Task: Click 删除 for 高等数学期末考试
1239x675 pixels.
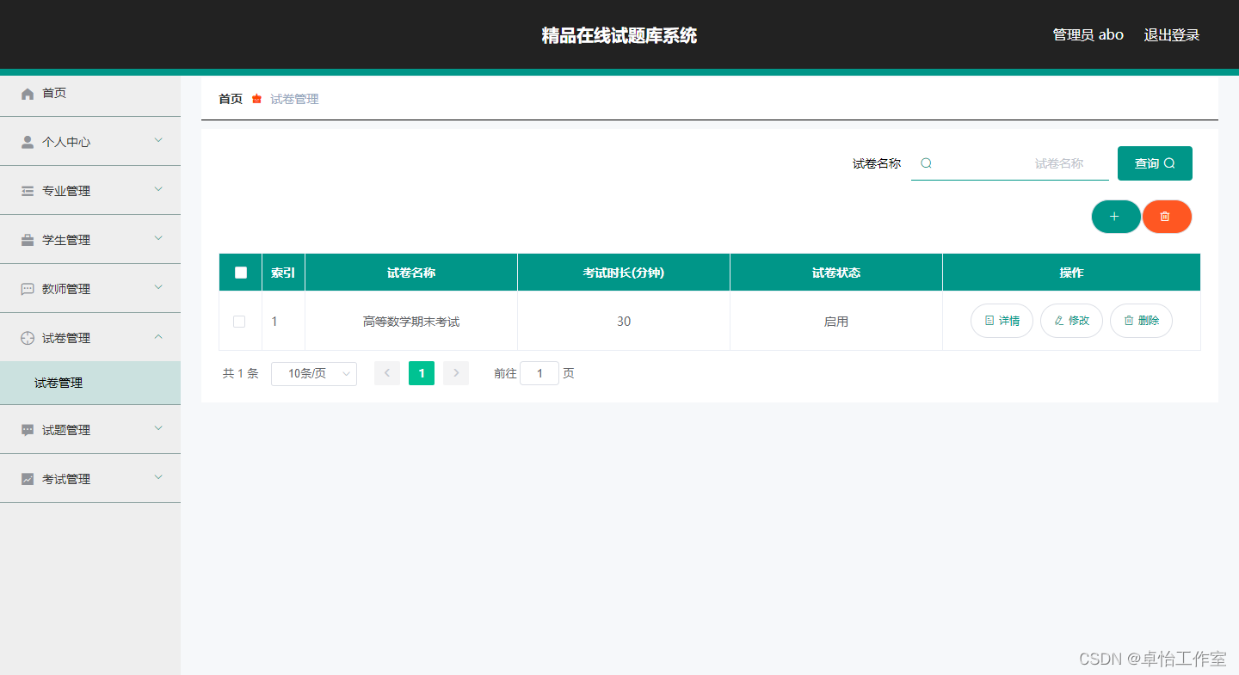Action: click(x=1141, y=321)
